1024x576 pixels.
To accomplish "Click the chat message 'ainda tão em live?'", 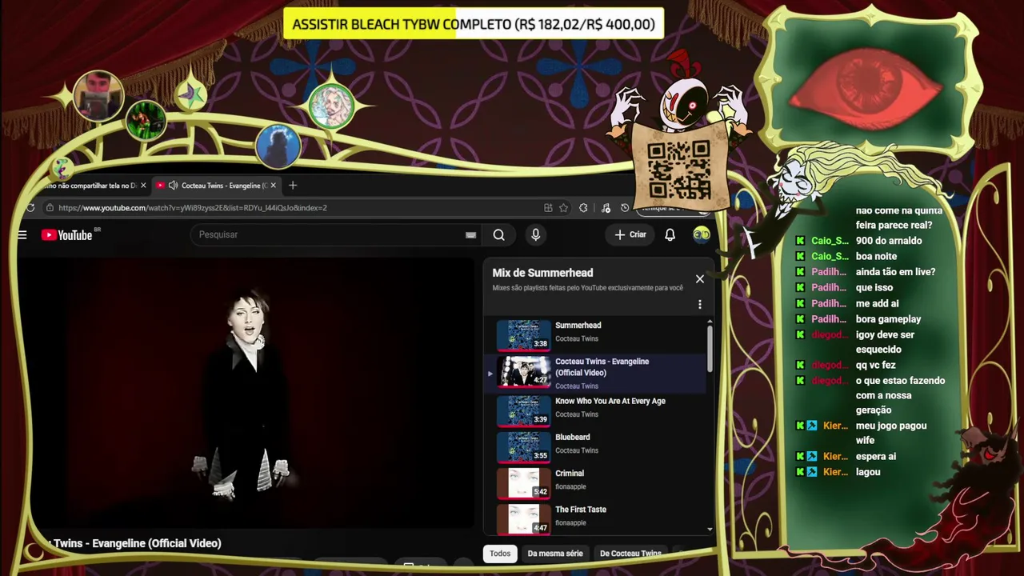I will point(895,272).
